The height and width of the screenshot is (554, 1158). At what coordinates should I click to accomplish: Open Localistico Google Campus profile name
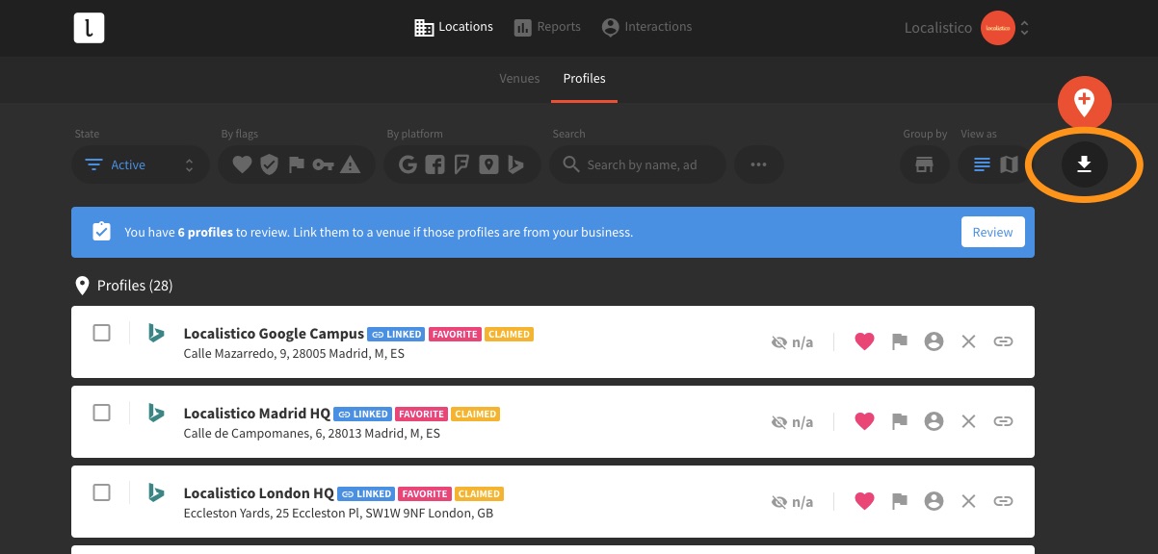pos(274,334)
